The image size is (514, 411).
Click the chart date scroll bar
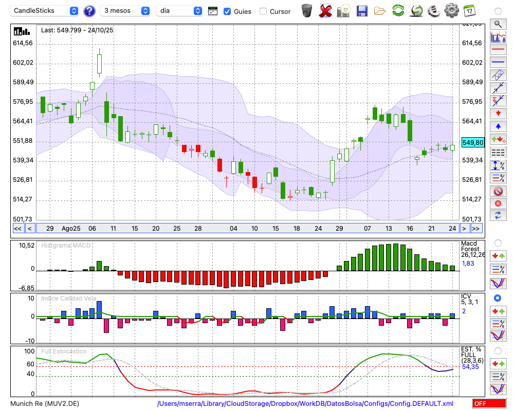(x=247, y=228)
